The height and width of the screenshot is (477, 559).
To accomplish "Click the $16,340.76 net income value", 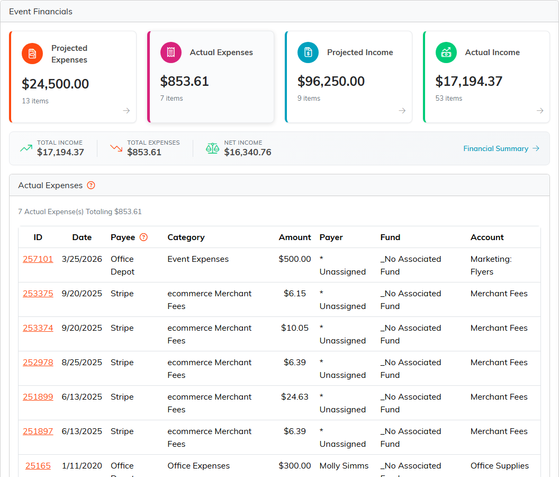I will tap(248, 153).
